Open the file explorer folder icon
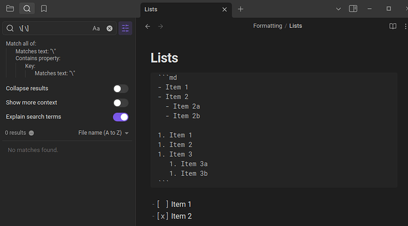This screenshot has width=408, height=226. (10, 9)
